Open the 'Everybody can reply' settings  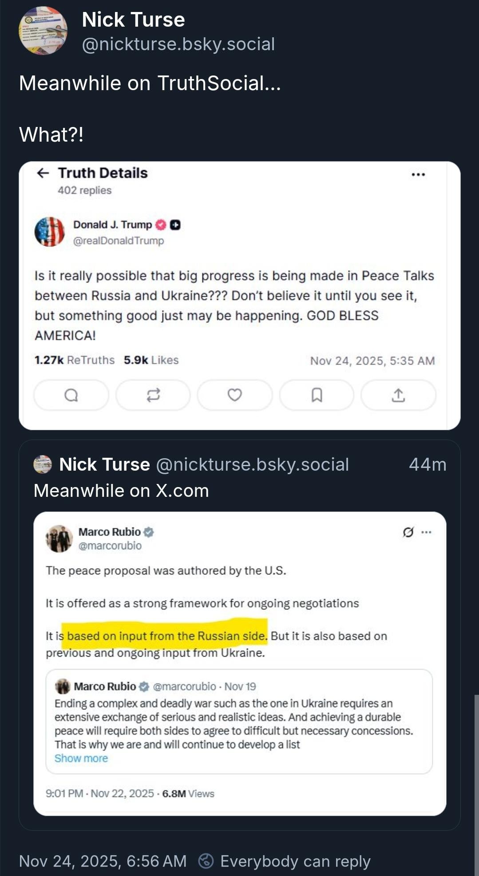coord(284,861)
